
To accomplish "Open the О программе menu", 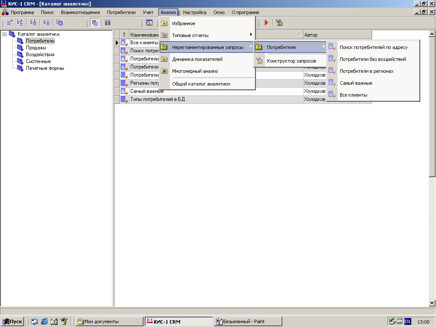I will coord(245,12).
